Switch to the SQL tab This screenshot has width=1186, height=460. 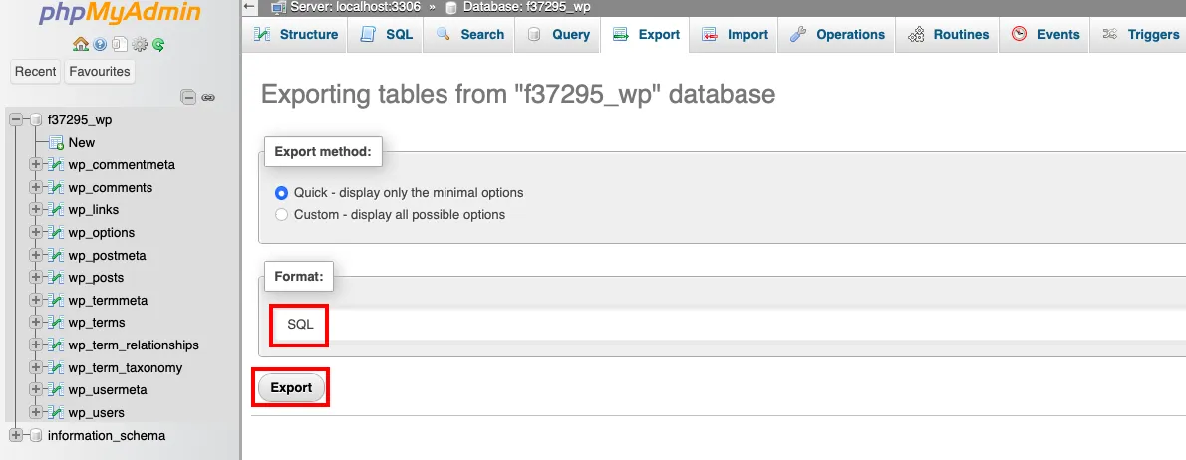click(386, 35)
